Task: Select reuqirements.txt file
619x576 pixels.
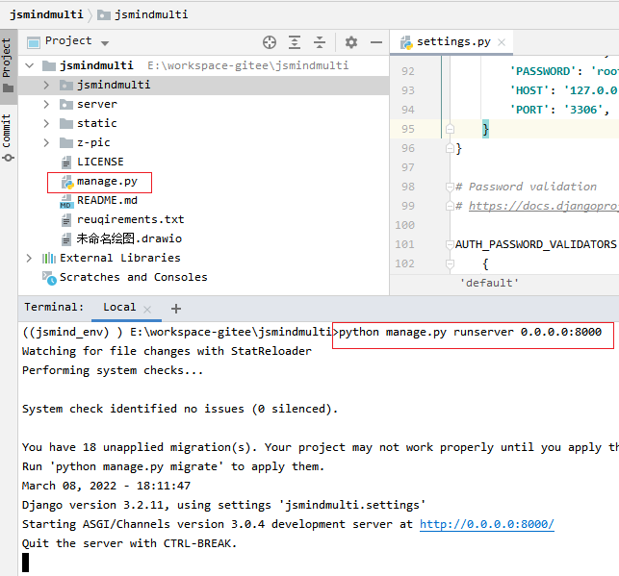Action: 131,219
